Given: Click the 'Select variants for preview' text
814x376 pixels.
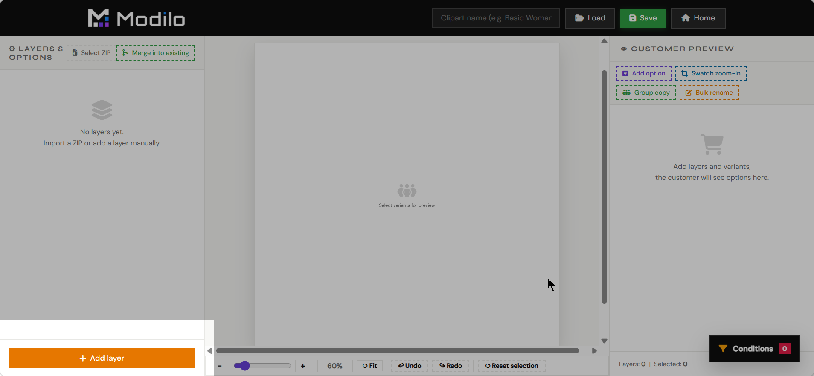Looking at the screenshot, I should coord(407,205).
